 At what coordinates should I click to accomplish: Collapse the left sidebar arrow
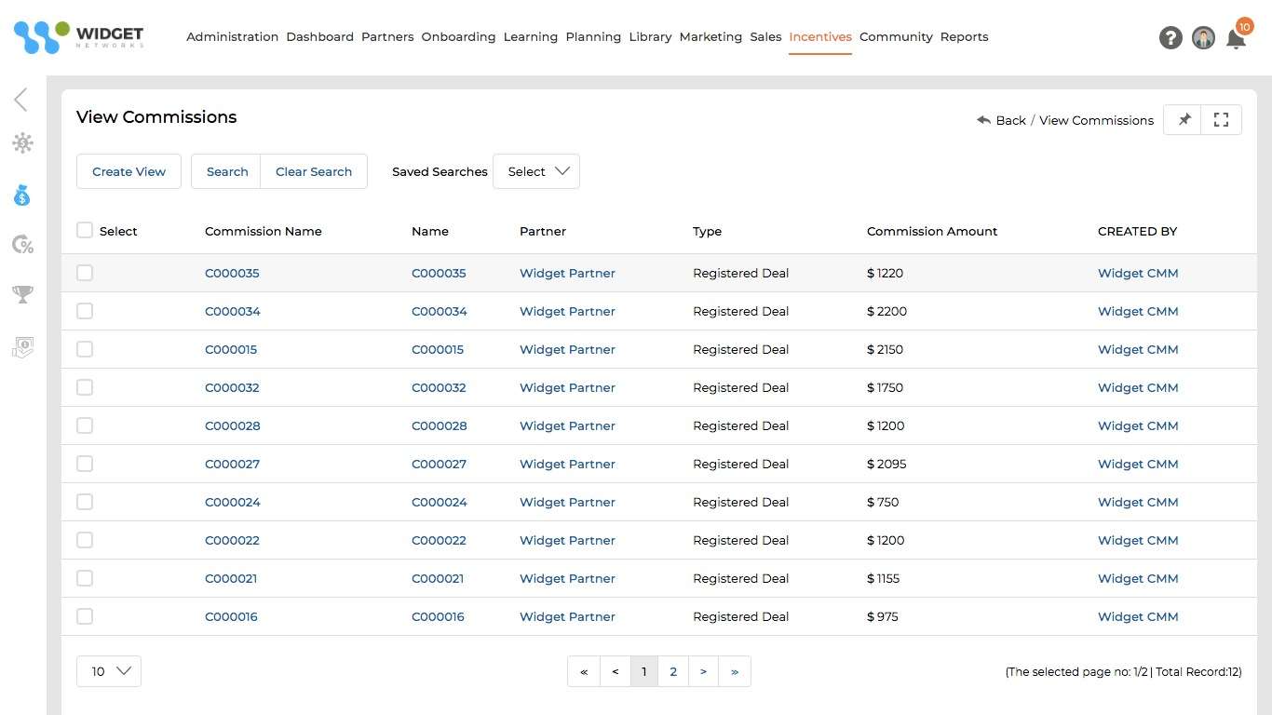(20, 100)
